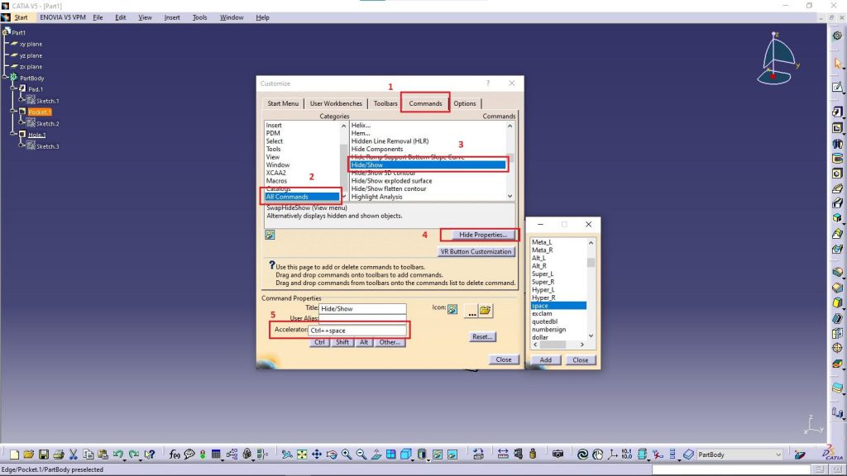Image resolution: width=847 pixels, height=476 pixels.
Task: Select Sketch.2 in the specification tree
Action: [47, 124]
